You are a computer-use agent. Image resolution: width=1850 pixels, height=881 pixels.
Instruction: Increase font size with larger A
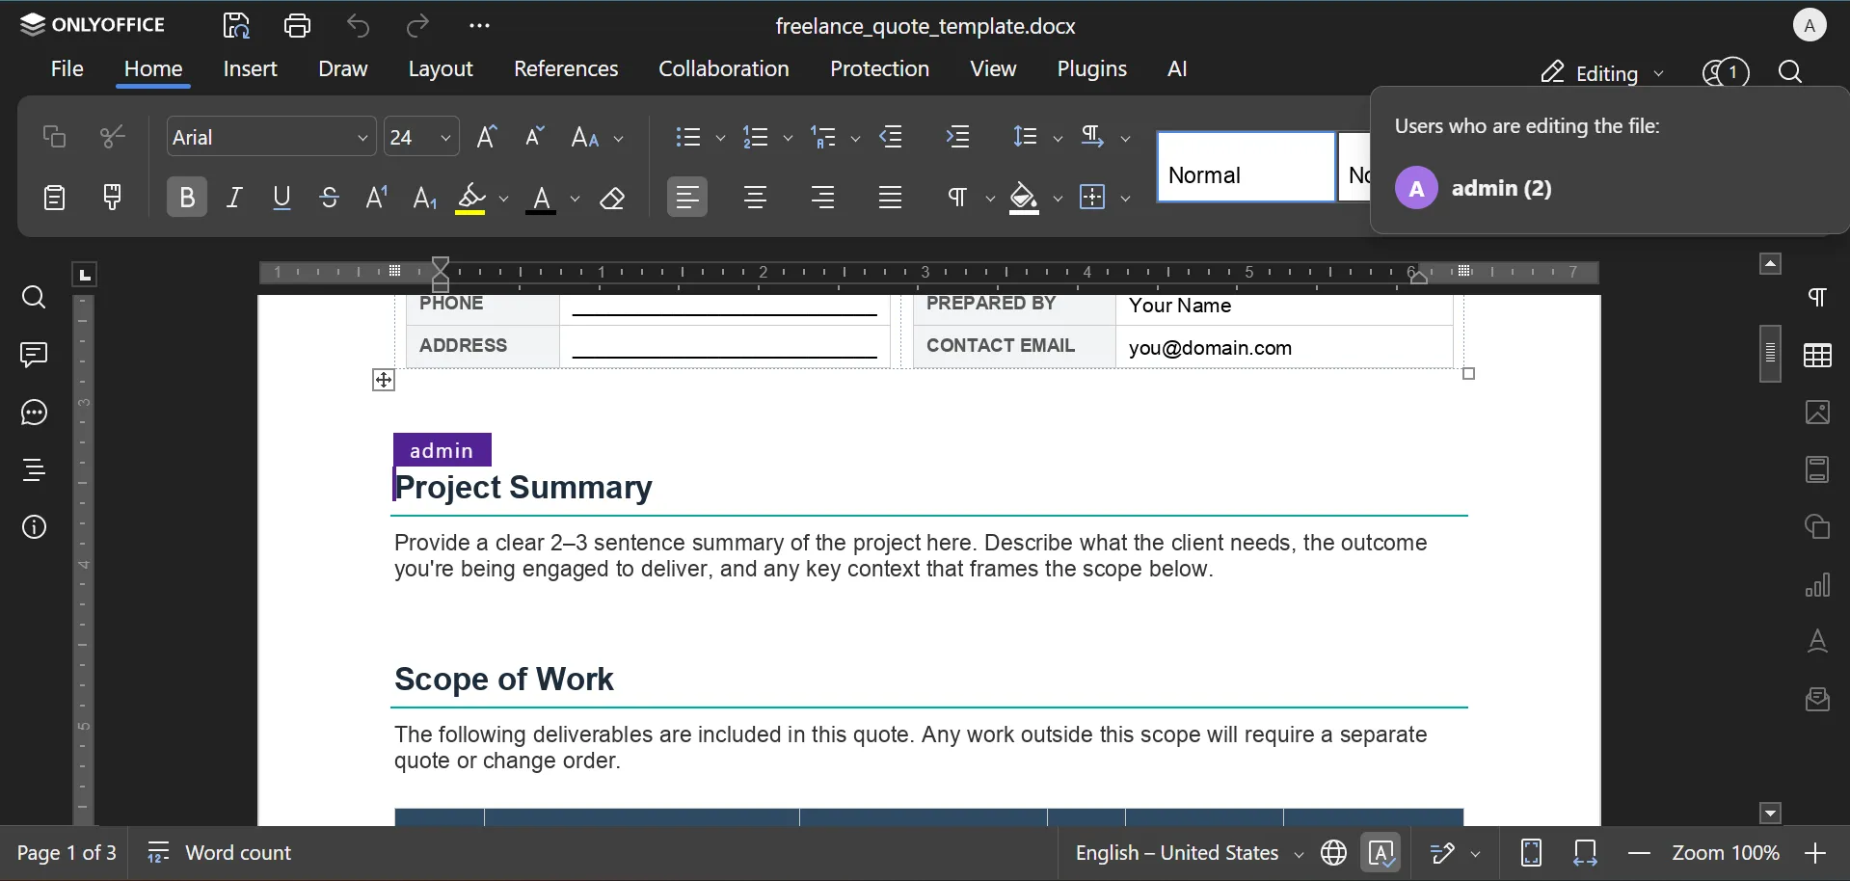487,137
